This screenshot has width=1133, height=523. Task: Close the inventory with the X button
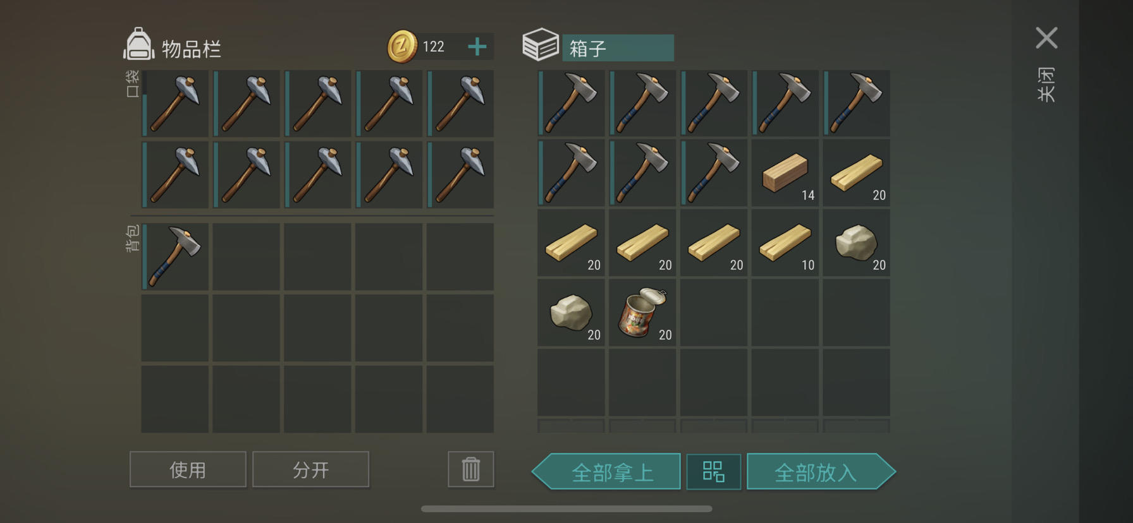(x=1046, y=38)
